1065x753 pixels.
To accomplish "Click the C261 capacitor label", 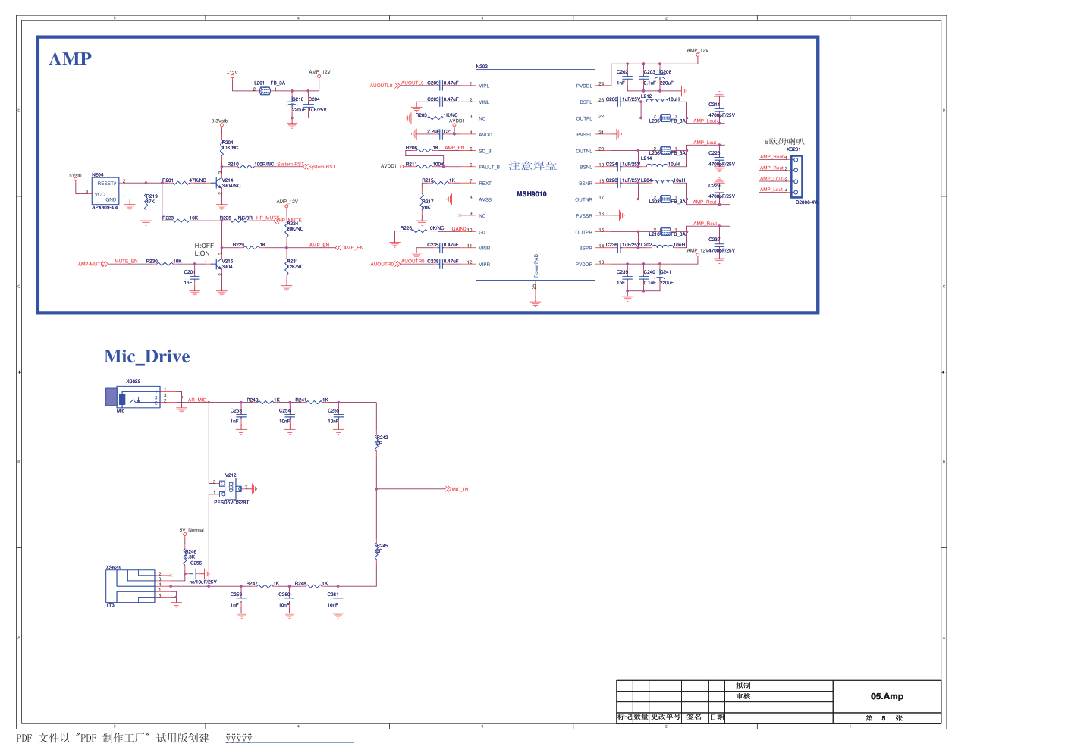I will click(x=333, y=595).
